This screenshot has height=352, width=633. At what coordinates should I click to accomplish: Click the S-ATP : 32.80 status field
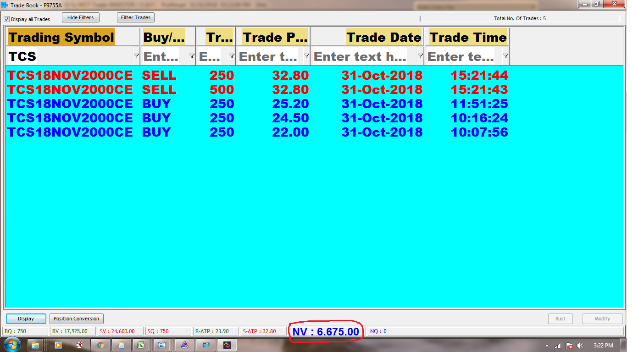point(263,331)
